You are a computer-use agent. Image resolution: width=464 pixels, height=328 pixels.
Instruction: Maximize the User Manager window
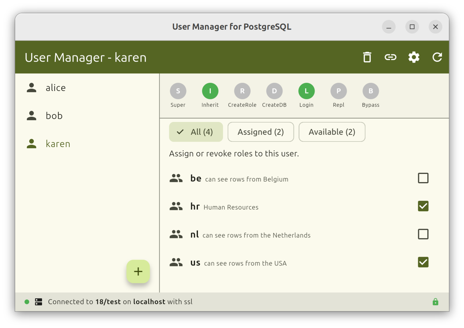coord(412,27)
